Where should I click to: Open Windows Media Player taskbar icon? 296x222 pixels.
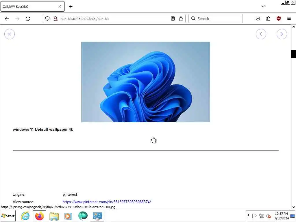[68, 216]
